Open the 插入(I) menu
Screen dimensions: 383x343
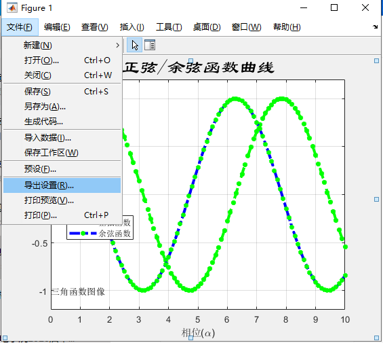pos(132,27)
